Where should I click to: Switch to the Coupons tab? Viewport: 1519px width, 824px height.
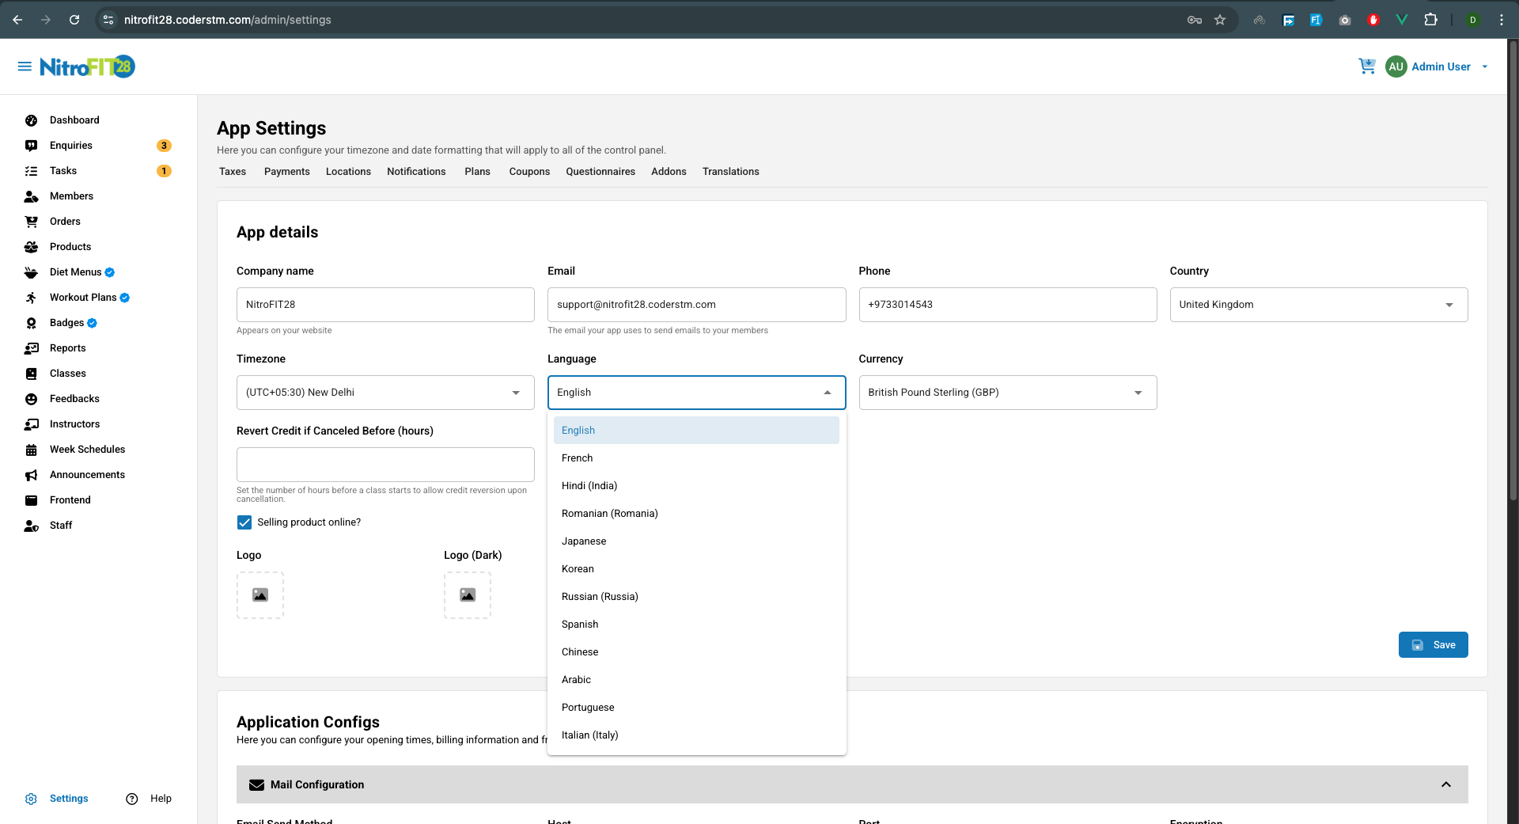[529, 172]
